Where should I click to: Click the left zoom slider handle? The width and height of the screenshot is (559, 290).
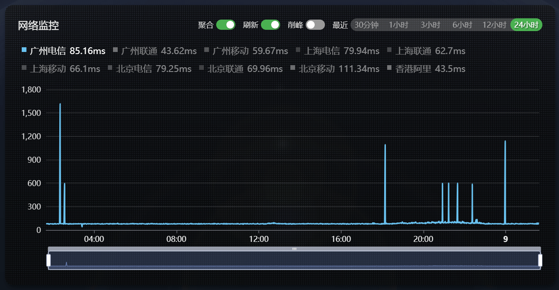(49, 260)
